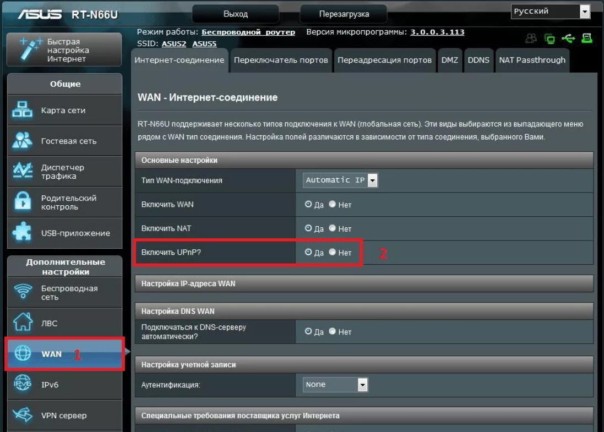Click the VPN сервер arrows icon

pos(23,415)
